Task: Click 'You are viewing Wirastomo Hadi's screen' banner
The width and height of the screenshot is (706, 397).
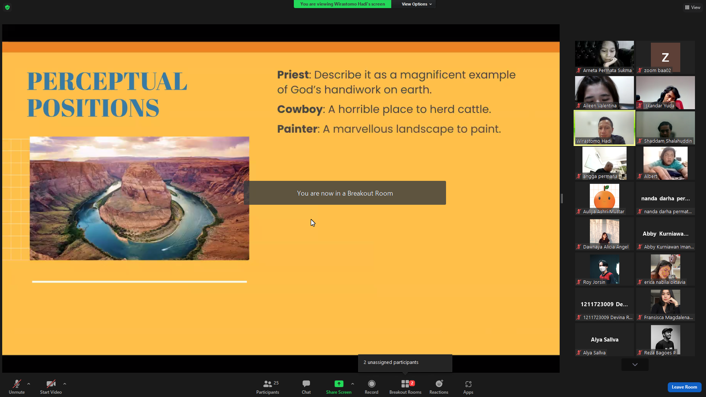Action: 342,4
